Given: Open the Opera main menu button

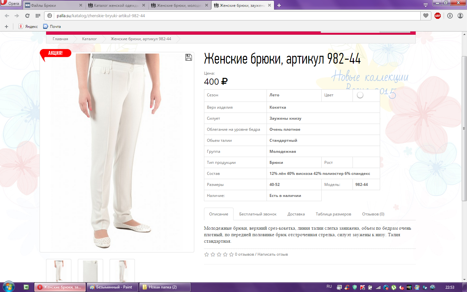Looking at the screenshot, I should [11, 4].
